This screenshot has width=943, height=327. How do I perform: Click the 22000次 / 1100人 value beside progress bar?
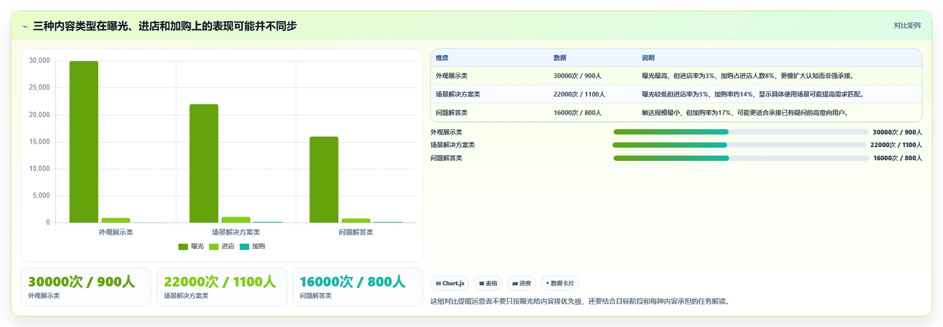(x=896, y=145)
